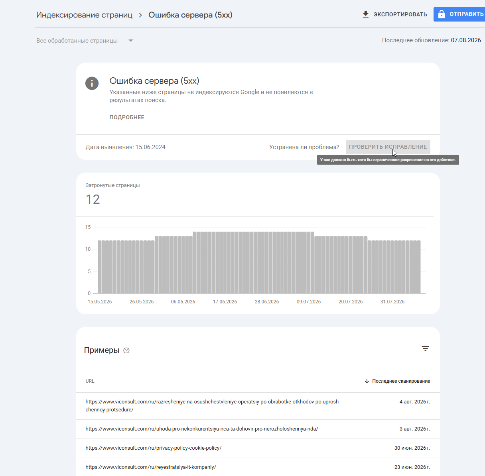This screenshot has height=476, width=485.
Task: Click the breadcrumb chevron separator arrow
Action: click(x=140, y=15)
